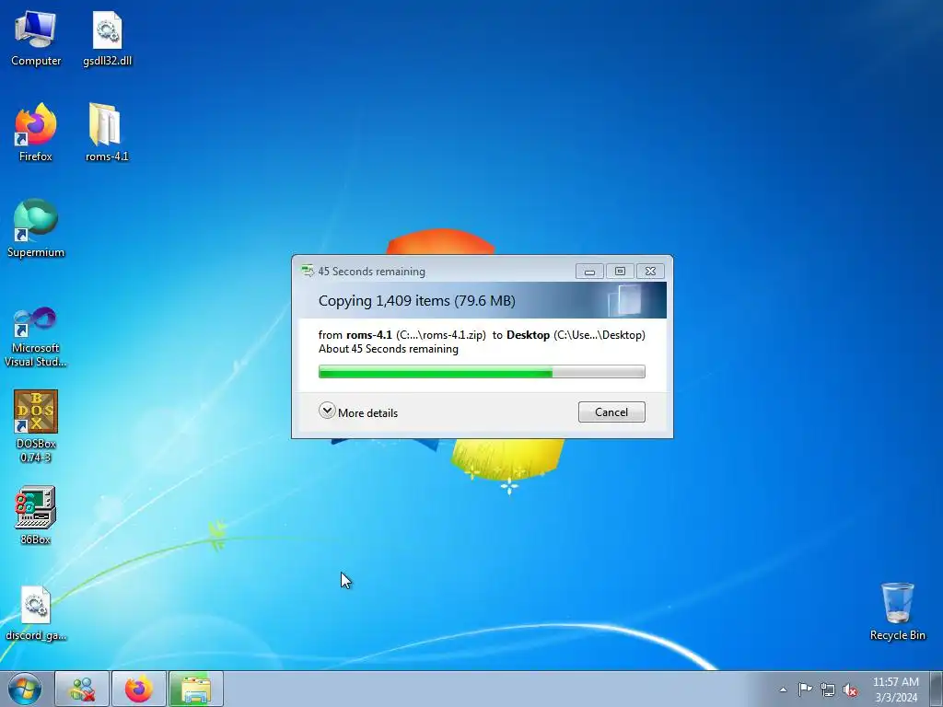
Task: Select the 86Box desktop icon
Action: tap(36, 516)
